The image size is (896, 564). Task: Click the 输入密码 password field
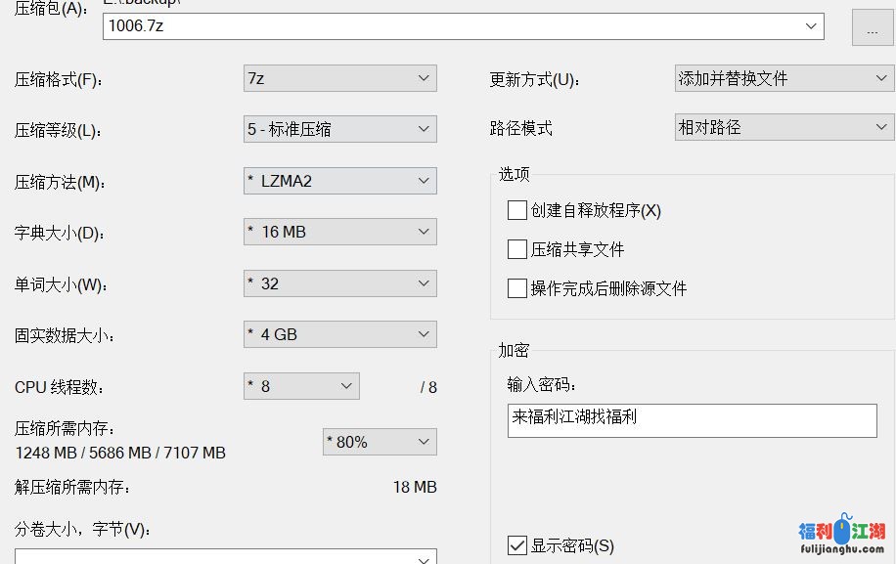pos(692,420)
